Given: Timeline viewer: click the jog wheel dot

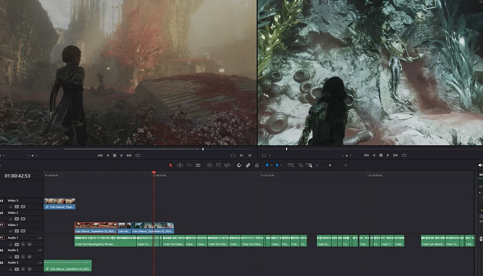Looking at the screenshot, I should [347, 156].
